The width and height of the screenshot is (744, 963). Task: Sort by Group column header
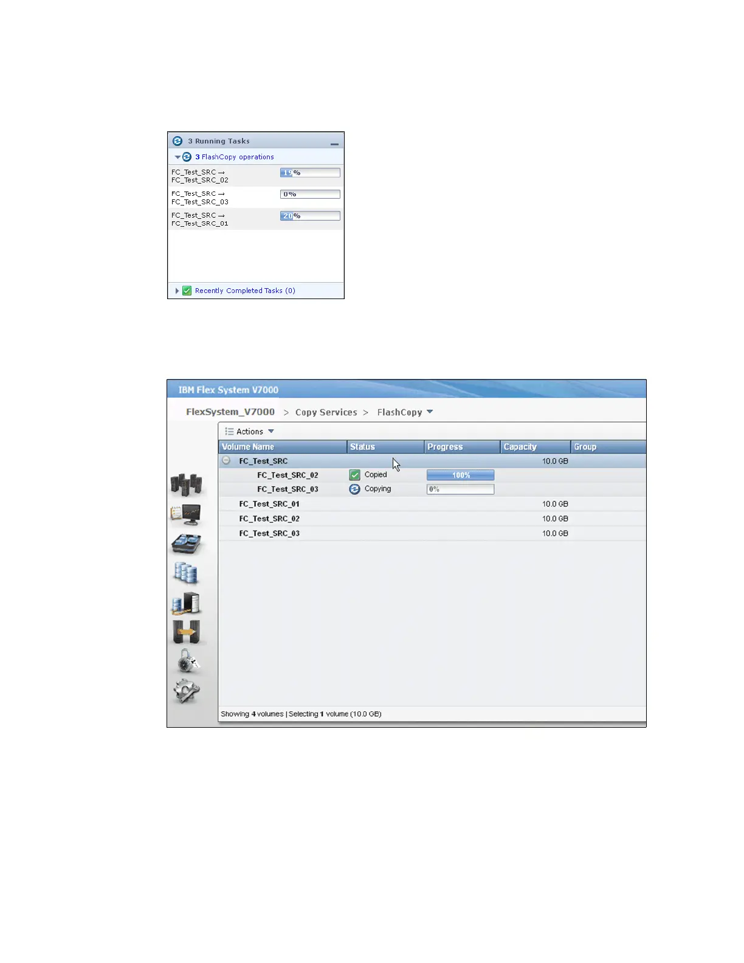tap(608, 447)
